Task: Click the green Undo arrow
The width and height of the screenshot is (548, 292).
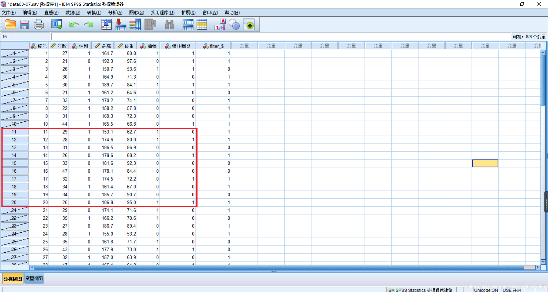Action: point(74,25)
